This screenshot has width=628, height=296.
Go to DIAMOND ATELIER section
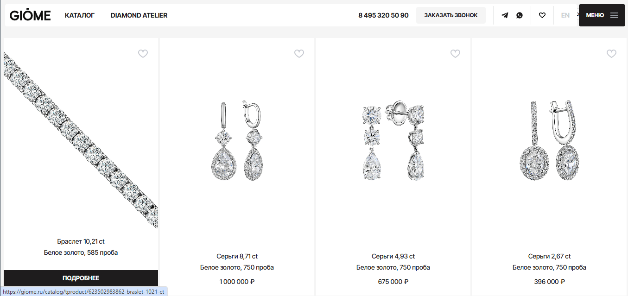139,15
